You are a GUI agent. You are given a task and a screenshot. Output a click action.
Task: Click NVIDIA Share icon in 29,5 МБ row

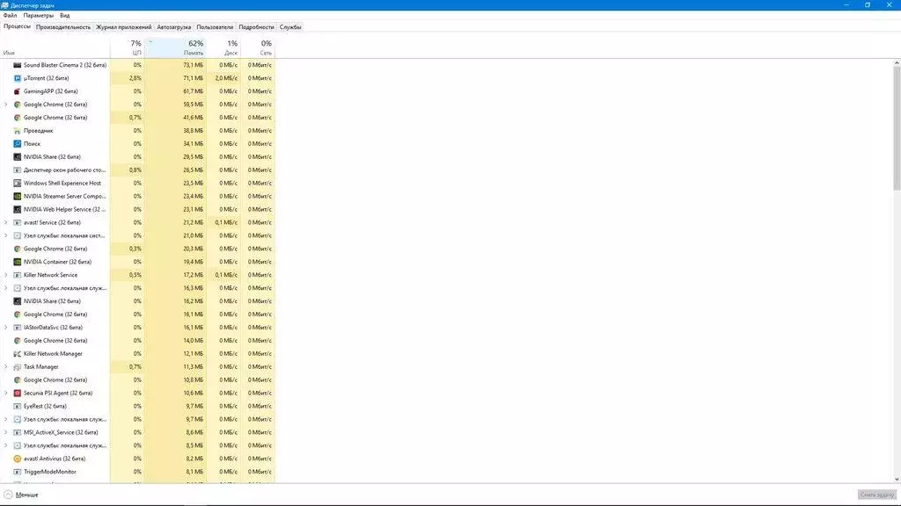point(18,156)
